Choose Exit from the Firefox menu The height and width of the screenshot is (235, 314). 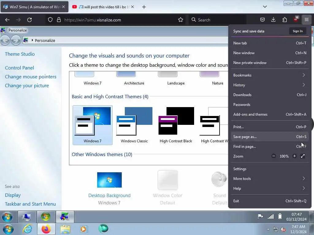point(270,201)
